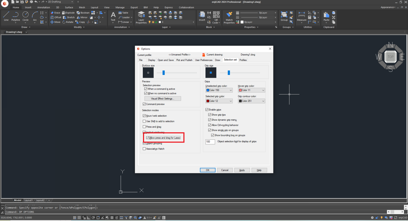Click the Explode tool
Screen dimensions: 408x221
point(68,13)
